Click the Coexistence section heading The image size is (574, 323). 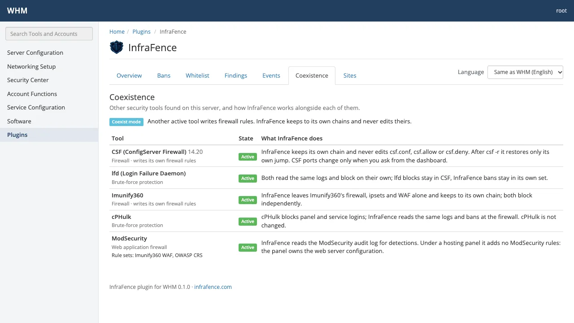(x=132, y=97)
